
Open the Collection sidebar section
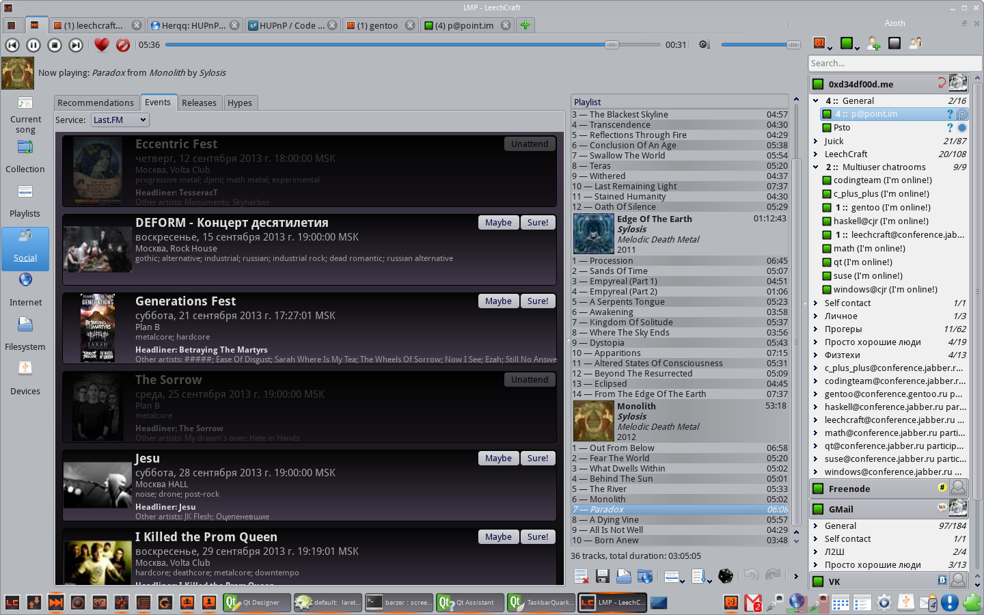pyautogui.click(x=25, y=157)
